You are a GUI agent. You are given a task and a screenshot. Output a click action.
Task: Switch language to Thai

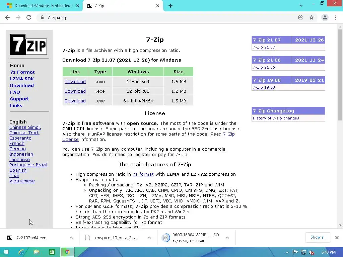click(14, 175)
